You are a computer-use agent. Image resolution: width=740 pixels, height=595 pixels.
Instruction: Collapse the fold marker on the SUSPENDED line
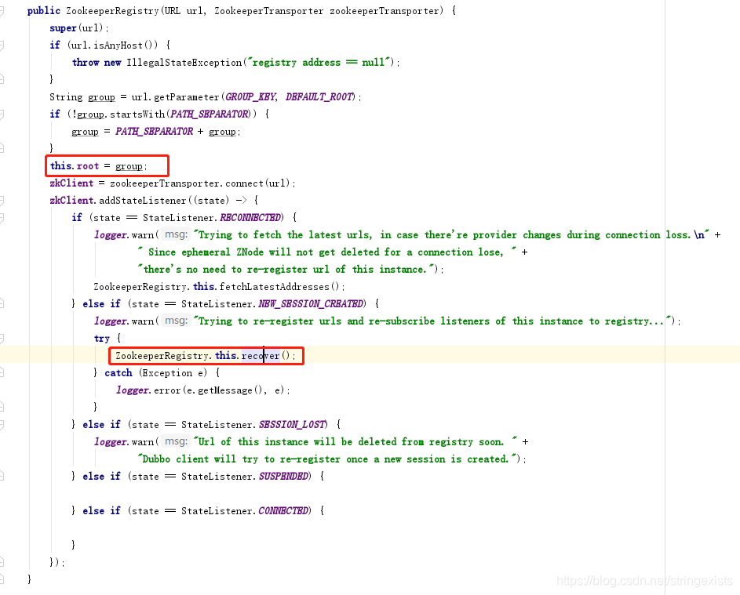click(x=2, y=476)
